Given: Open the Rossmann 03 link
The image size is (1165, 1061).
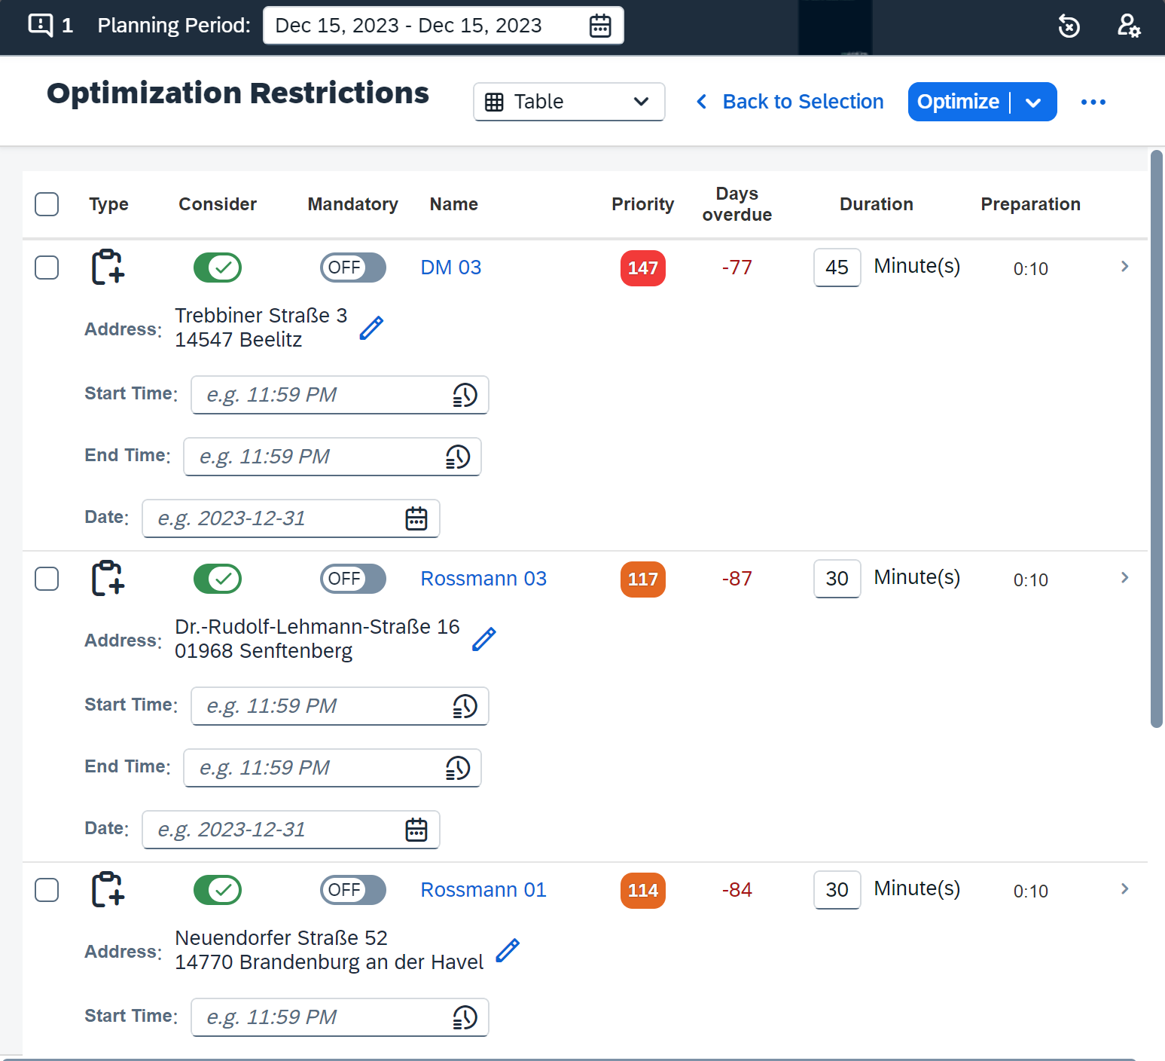Looking at the screenshot, I should click(483, 579).
